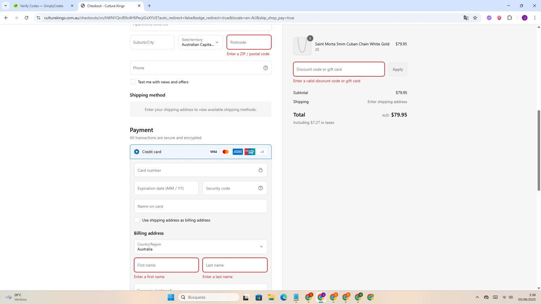This screenshot has width=541, height=304.
Task: Click the Expiration date field
Action: (x=166, y=188)
